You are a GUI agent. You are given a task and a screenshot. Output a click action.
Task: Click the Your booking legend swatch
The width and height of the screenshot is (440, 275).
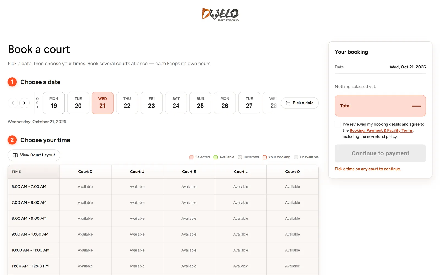[265, 157]
